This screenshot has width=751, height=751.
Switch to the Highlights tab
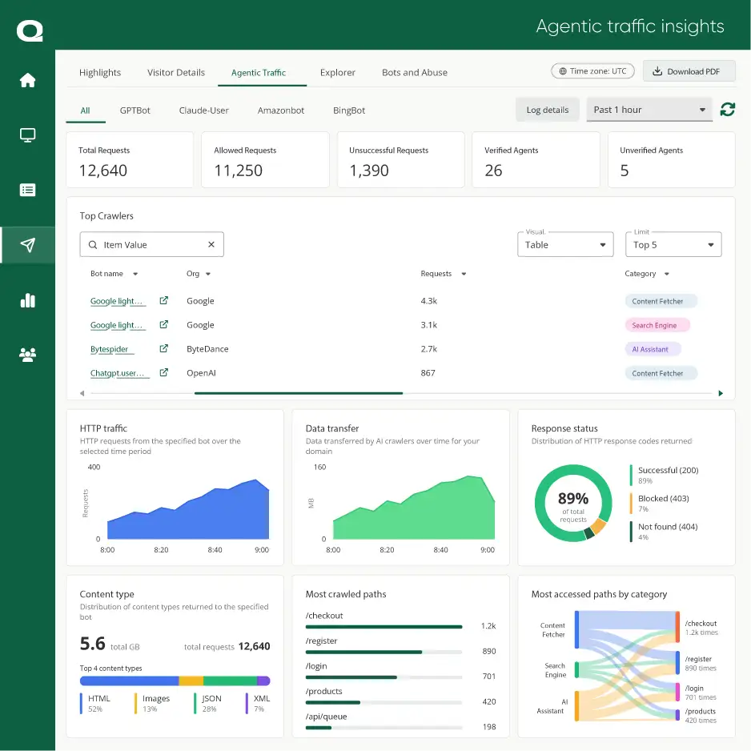[100, 72]
